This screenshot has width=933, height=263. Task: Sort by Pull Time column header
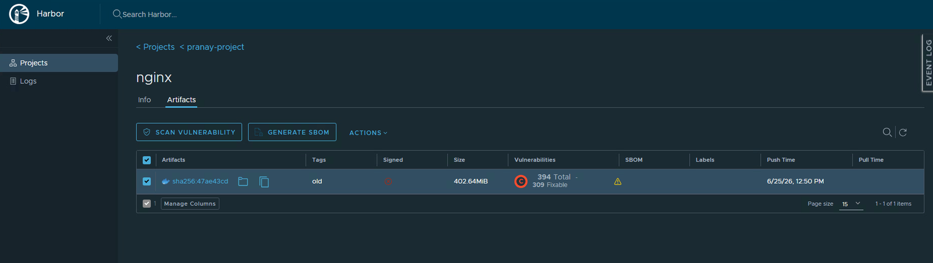tap(871, 160)
